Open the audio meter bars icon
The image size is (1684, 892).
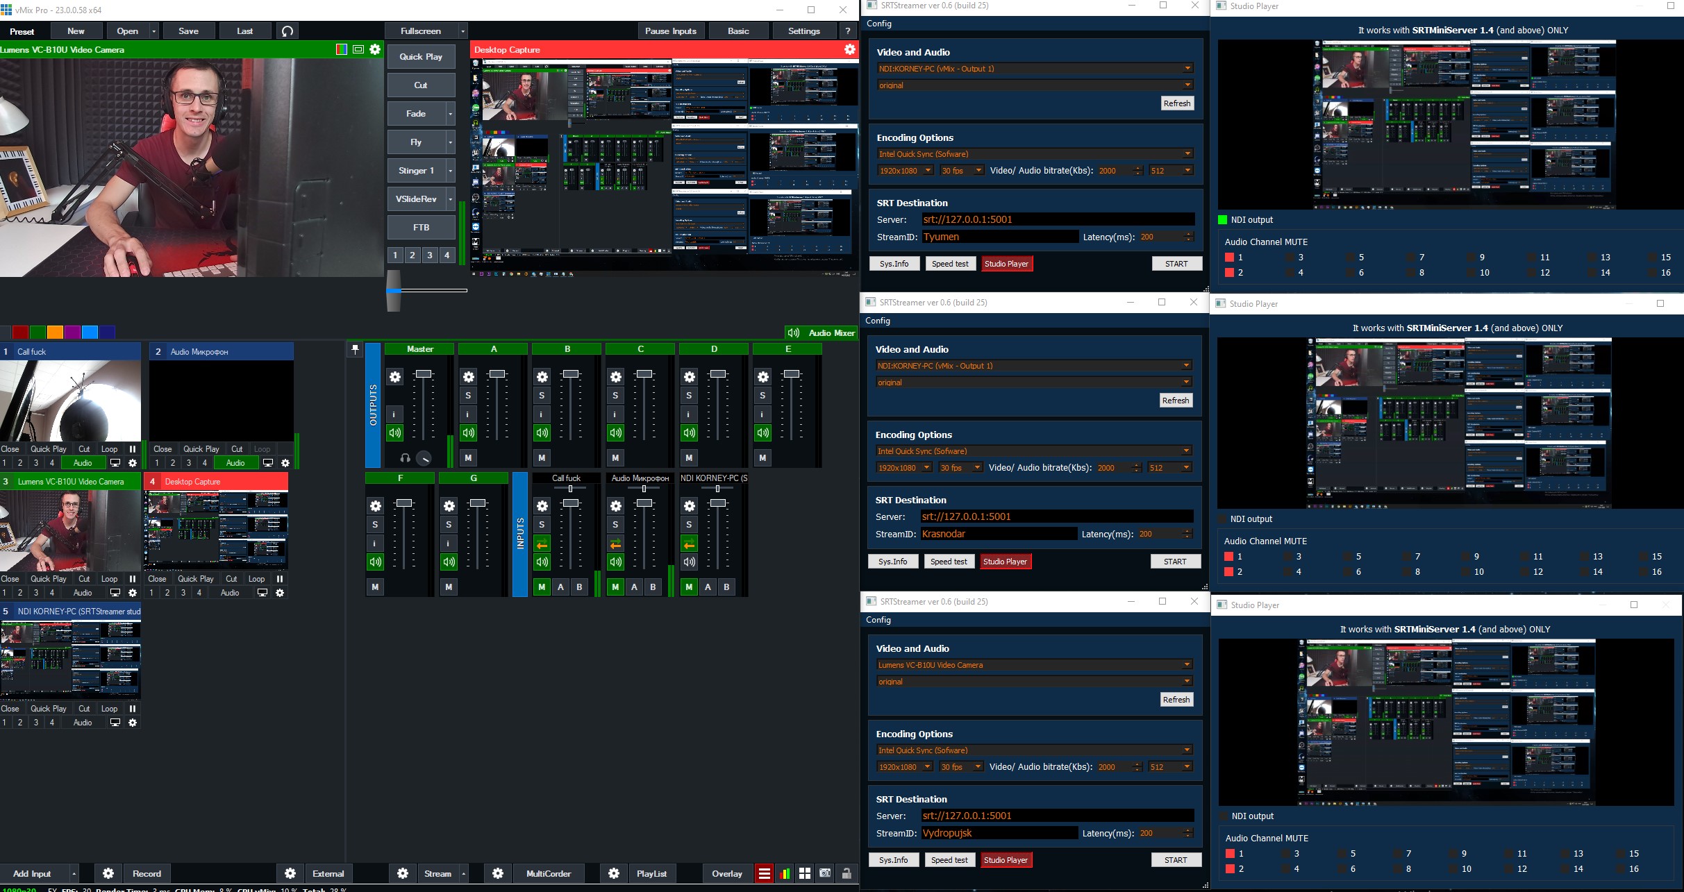pyautogui.click(x=785, y=873)
